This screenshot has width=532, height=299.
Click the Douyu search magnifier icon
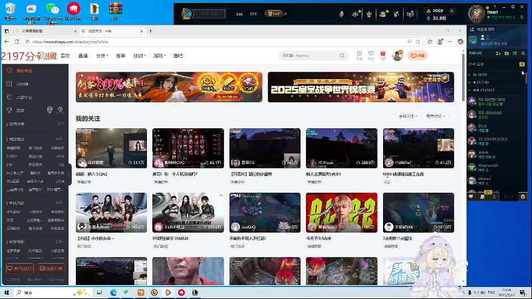point(342,56)
